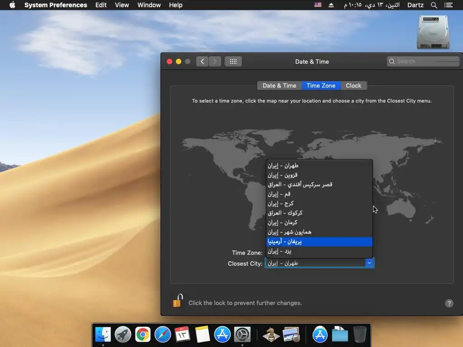Open the App Store next to Notes
The height and width of the screenshot is (347, 463).
(x=222, y=335)
